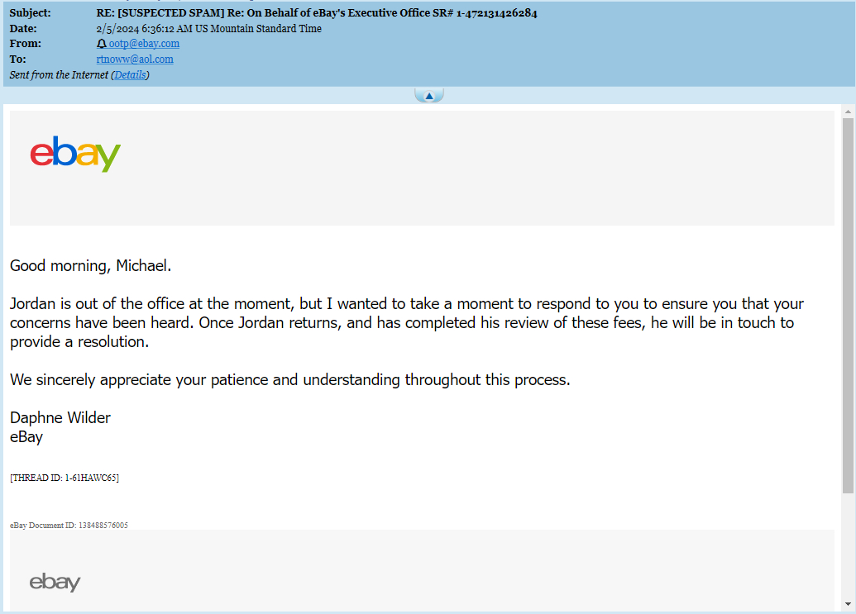856x614 pixels.
Task: Click the email subject line text
Action: click(317, 13)
